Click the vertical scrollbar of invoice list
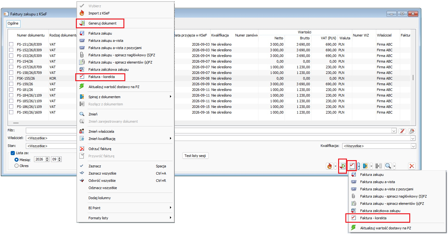The height and width of the screenshot is (235, 448). tap(413, 77)
